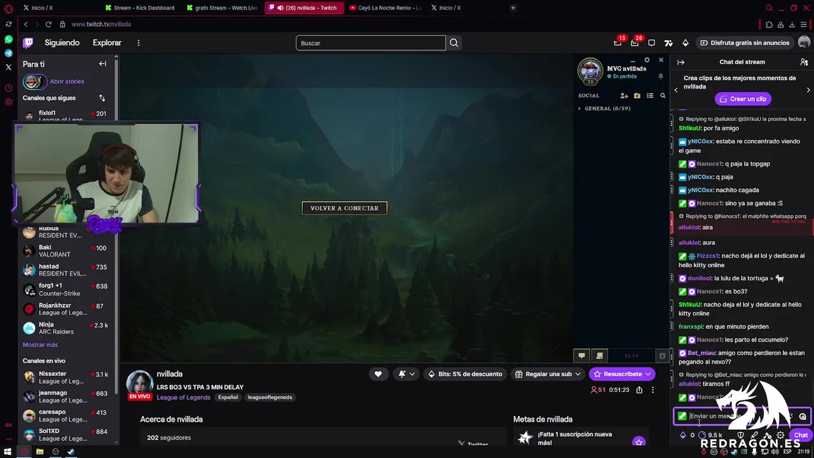Open the Siguiendo tab
Image resolution: width=814 pixels, height=458 pixels.
(62, 43)
